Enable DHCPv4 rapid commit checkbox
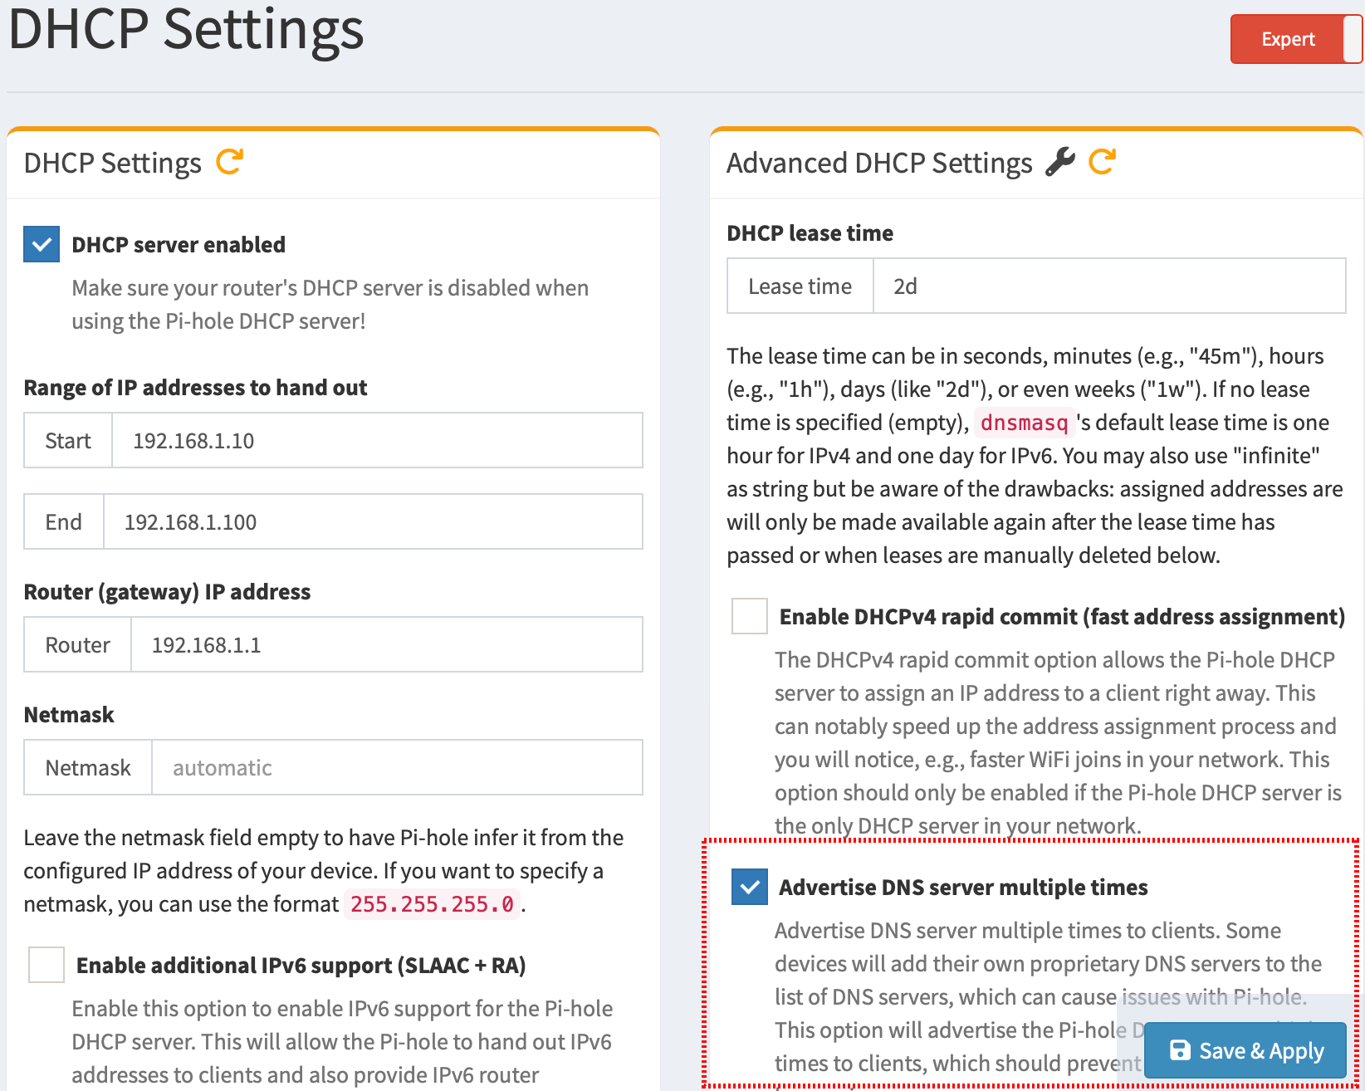 (749, 617)
